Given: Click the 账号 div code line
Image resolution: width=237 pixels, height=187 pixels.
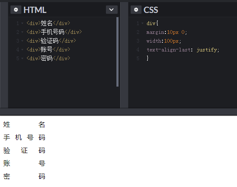Looking at the screenshot, I should click(48, 49).
